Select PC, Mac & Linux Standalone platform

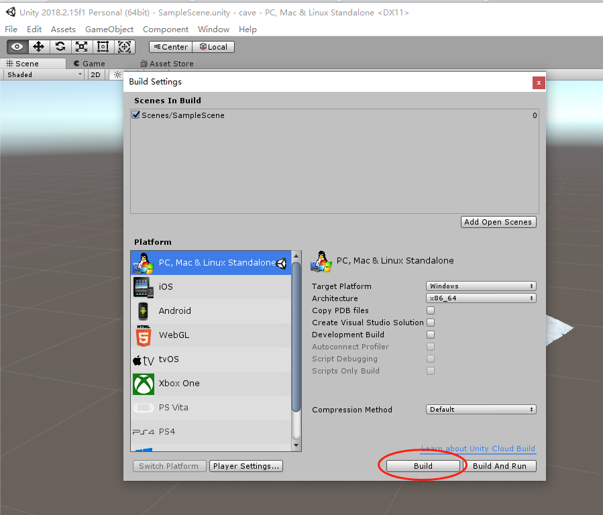click(x=211, y=262)
